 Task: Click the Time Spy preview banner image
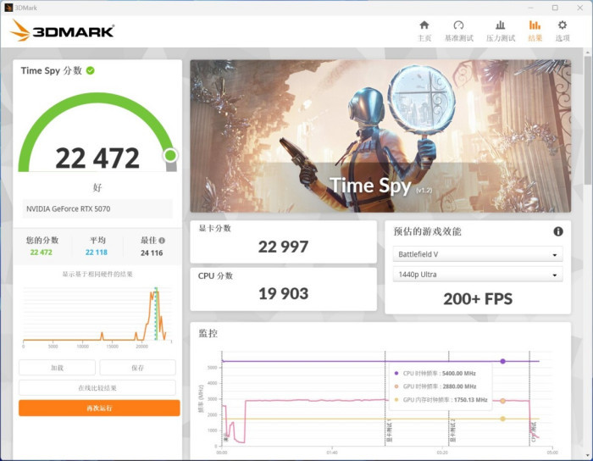pos(380,136)
